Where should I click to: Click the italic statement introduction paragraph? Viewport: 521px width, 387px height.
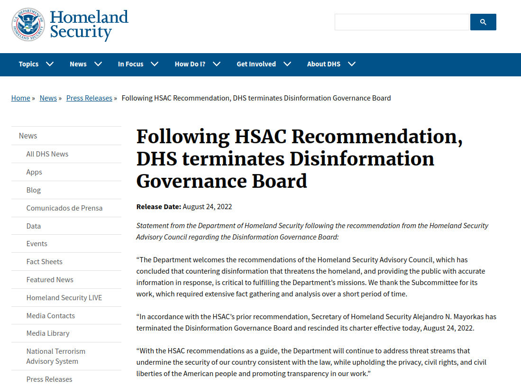[x=312, y=231]
